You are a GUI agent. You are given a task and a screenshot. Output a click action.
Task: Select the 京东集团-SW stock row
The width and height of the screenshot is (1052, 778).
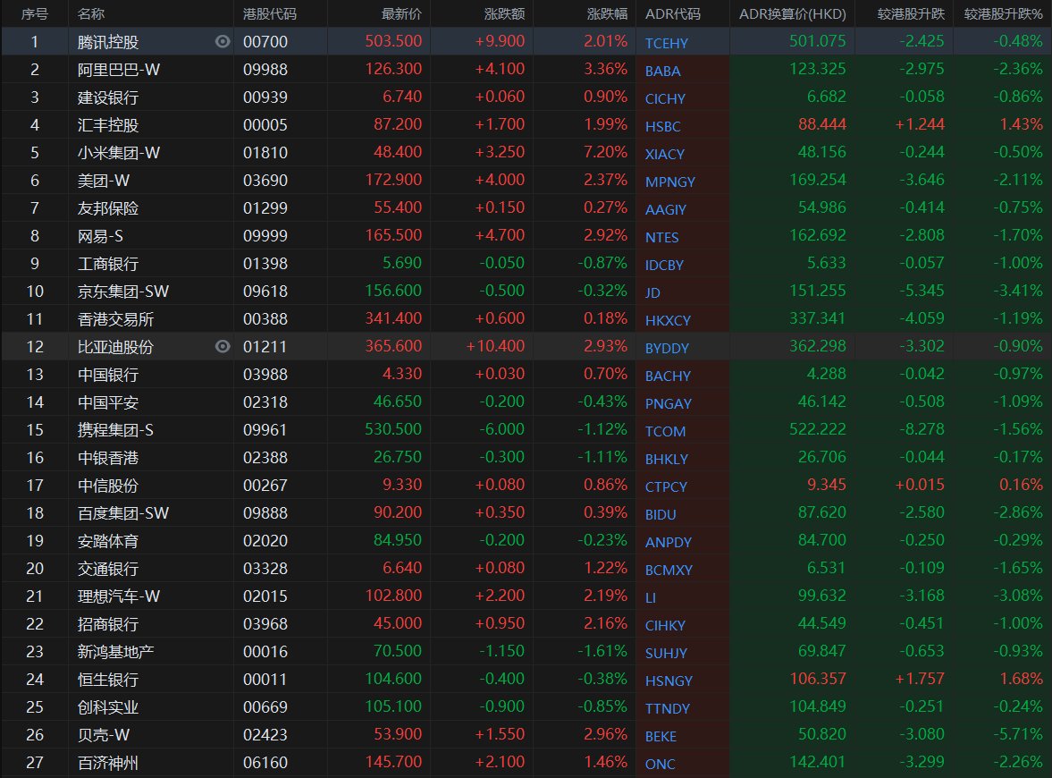[x=123, y=292]
